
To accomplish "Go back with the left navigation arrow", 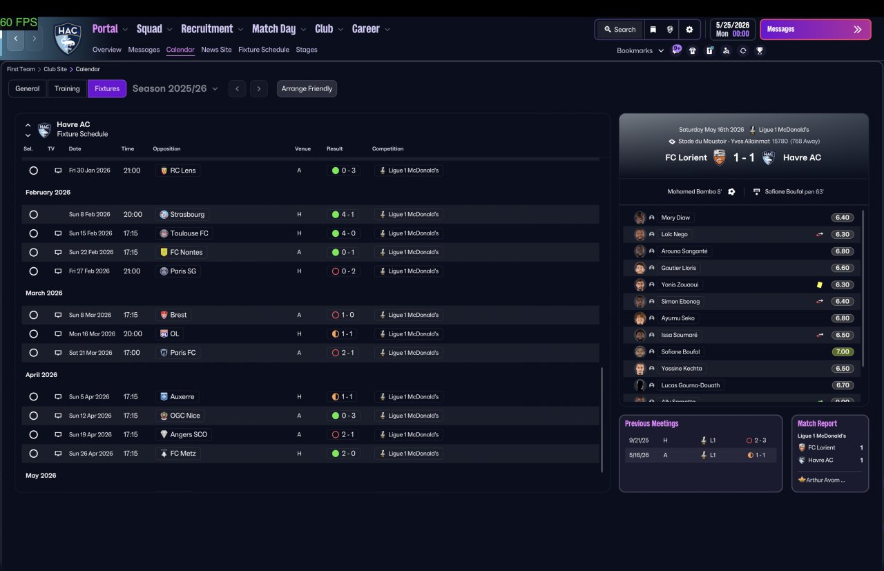I will pyautogui.click(x=16, y=39).
